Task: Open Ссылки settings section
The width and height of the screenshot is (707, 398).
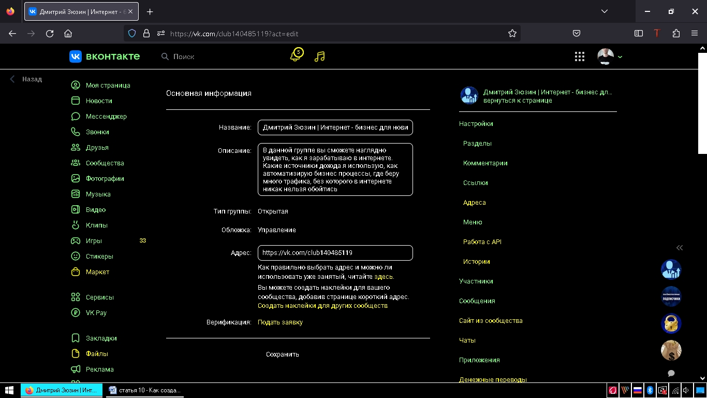Action: click(x=475, y=183)
